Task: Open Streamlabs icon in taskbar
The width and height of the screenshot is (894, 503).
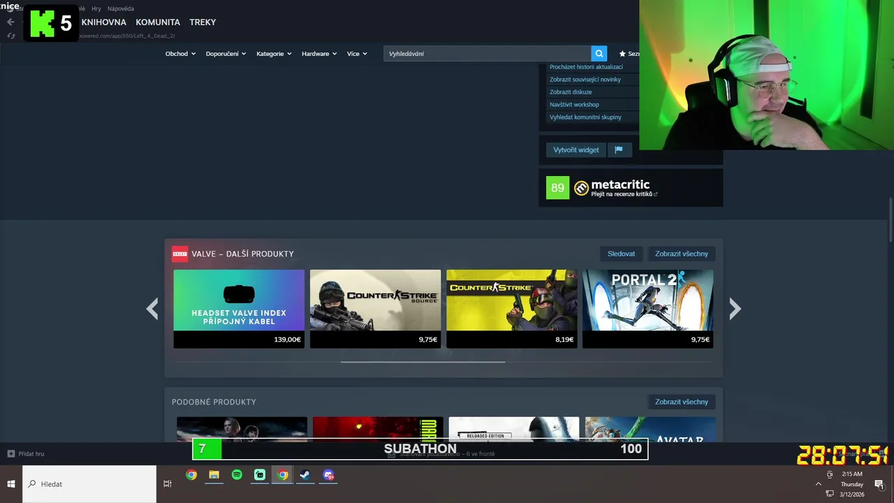Action: pyautogui.click(x=260, y=475)
